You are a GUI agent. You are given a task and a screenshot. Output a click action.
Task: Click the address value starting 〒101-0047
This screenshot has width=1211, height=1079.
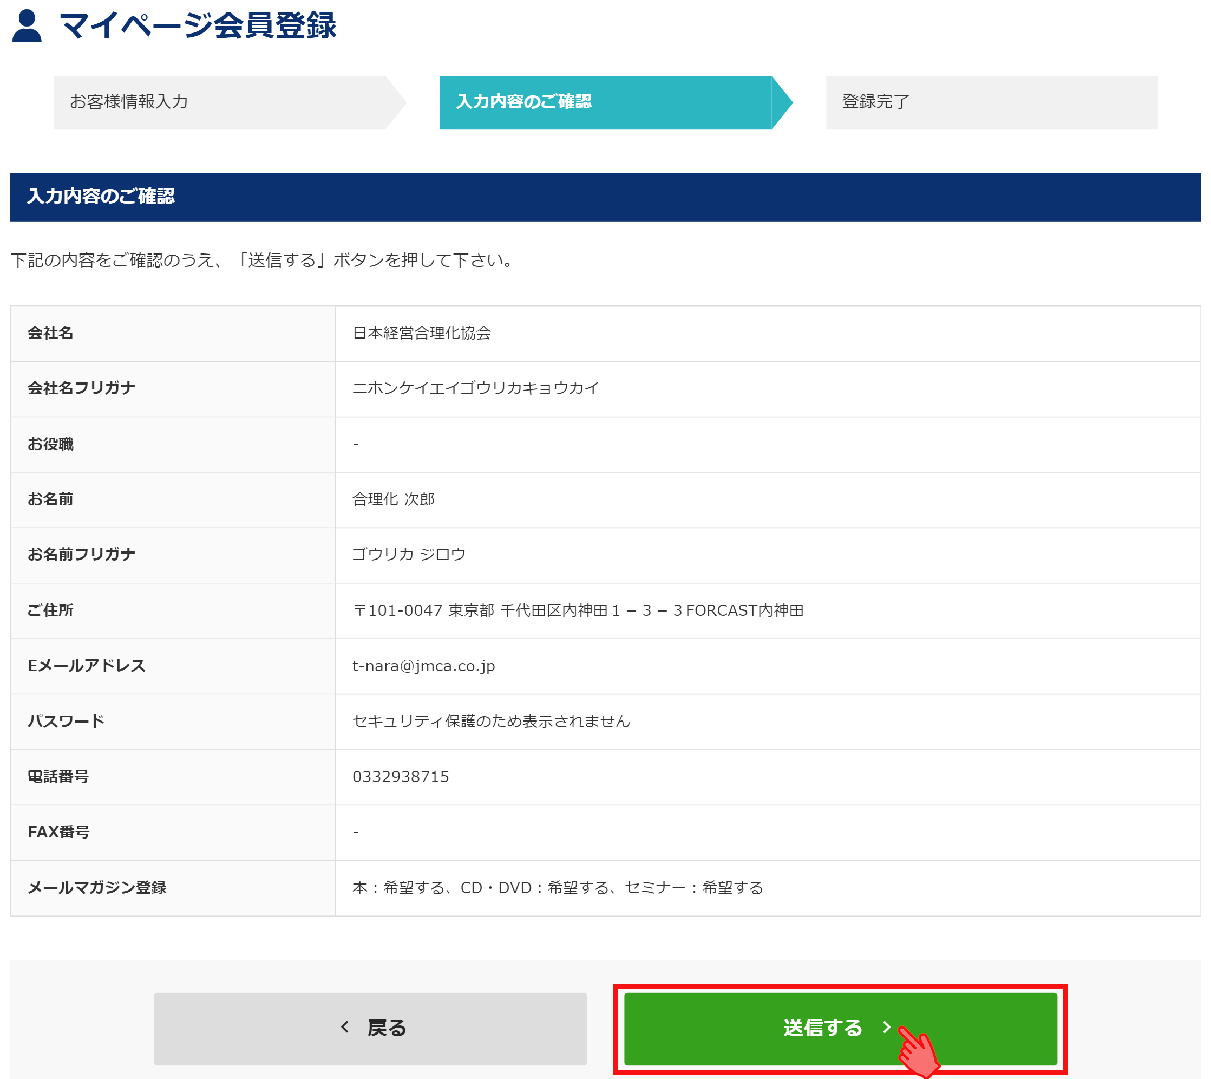(x=578, y=610)
